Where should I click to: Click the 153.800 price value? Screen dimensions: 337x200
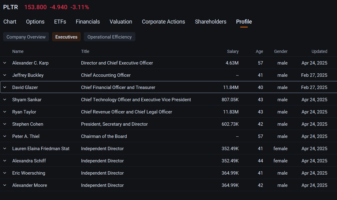pos(35,7)
